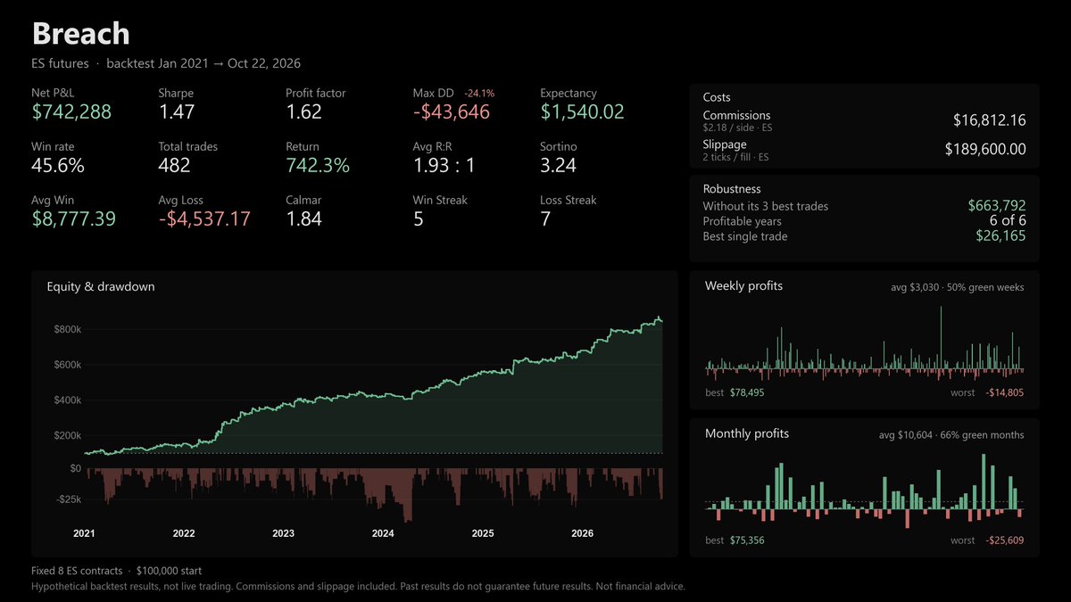
Task: Click the $600k equity axis label
Action: 68,365
